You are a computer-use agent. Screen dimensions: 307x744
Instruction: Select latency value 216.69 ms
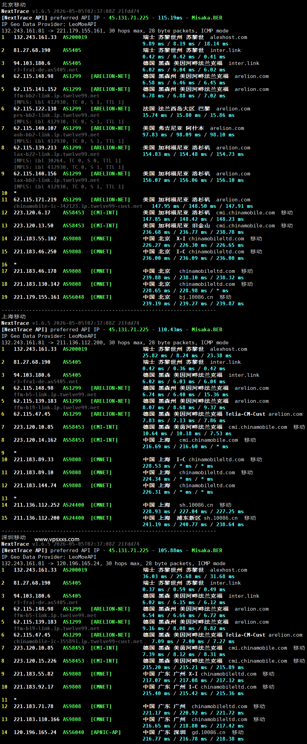coord(156,447)
